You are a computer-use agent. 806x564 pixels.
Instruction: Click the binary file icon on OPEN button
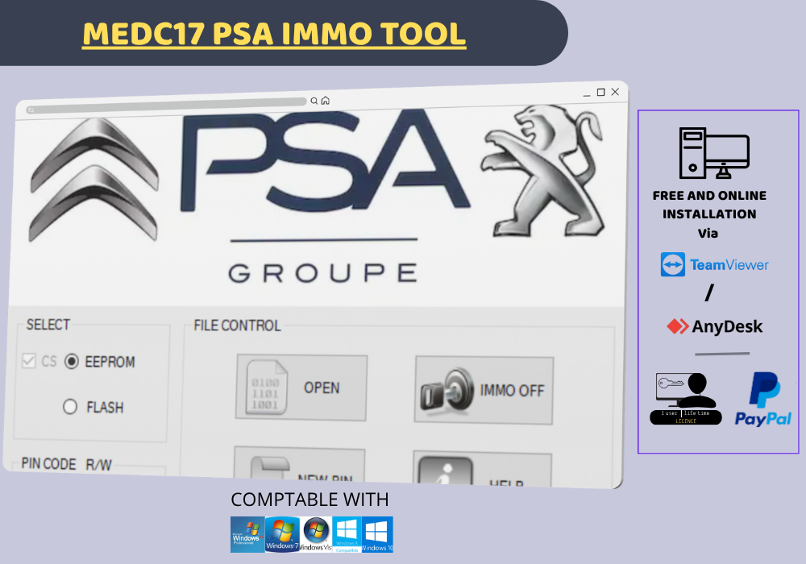pos(267,387)
